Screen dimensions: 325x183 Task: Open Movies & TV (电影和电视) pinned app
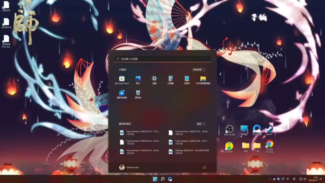[x=122, y=94]
